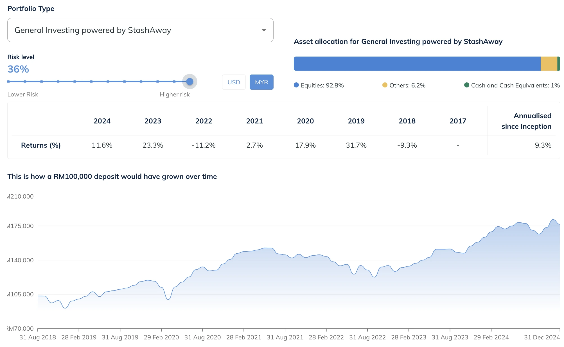564x347 pixels.
Task: Click the '29 Feb 2020' axis label
Action: click(x=161, y=337)
